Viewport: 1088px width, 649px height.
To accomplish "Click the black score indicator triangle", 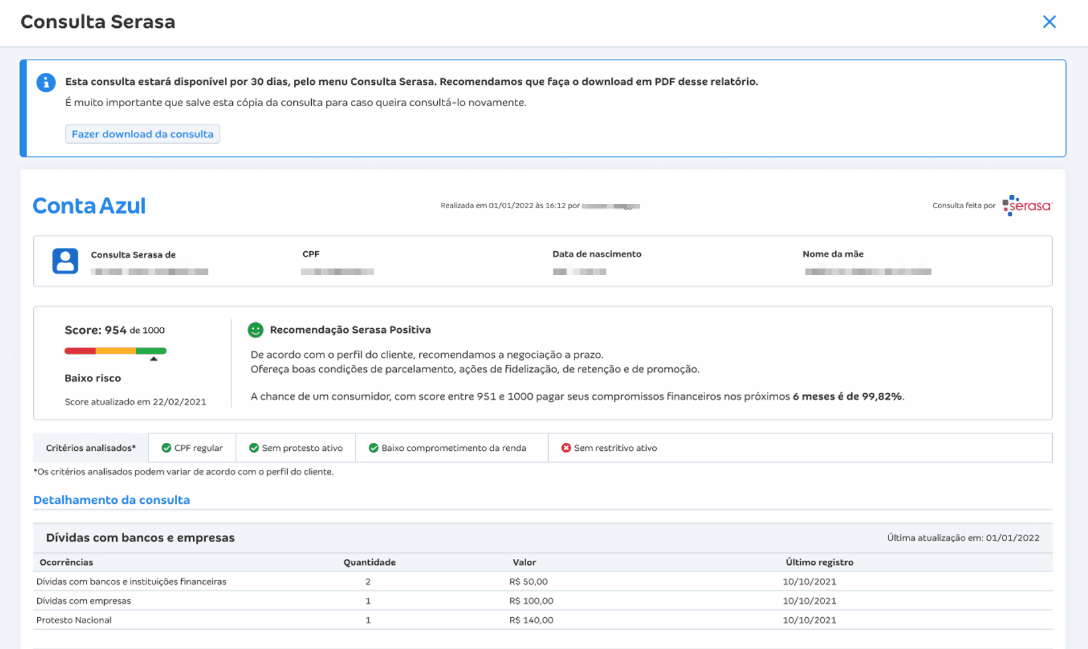I will coord(153,359).
